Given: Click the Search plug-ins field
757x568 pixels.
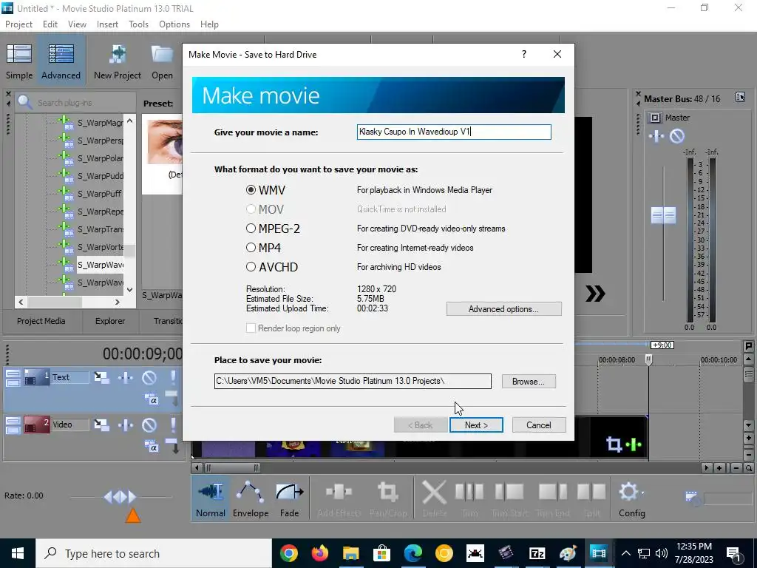Looking at the screenshot, I should click(x=75, y=102).
